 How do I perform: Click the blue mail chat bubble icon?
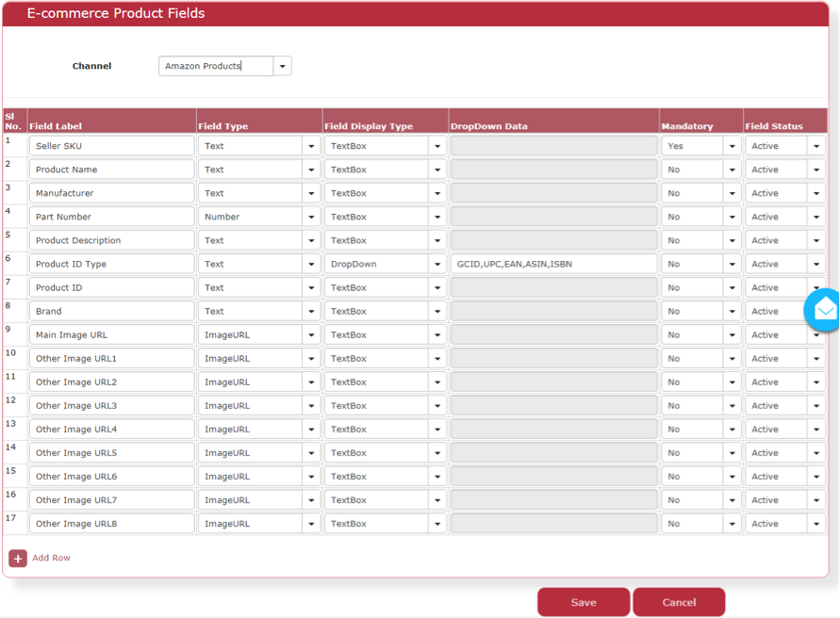point(824,310)
